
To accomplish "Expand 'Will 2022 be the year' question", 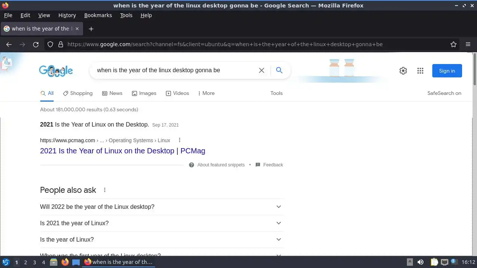I will click(x=161, y=207).
